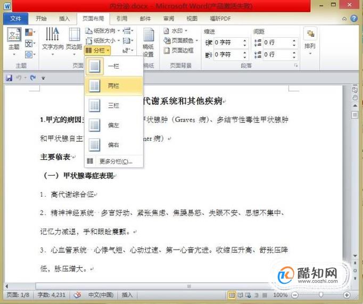Switch to Full Screen Reading view
Screen dimensions: 363x304
(240, 295)
